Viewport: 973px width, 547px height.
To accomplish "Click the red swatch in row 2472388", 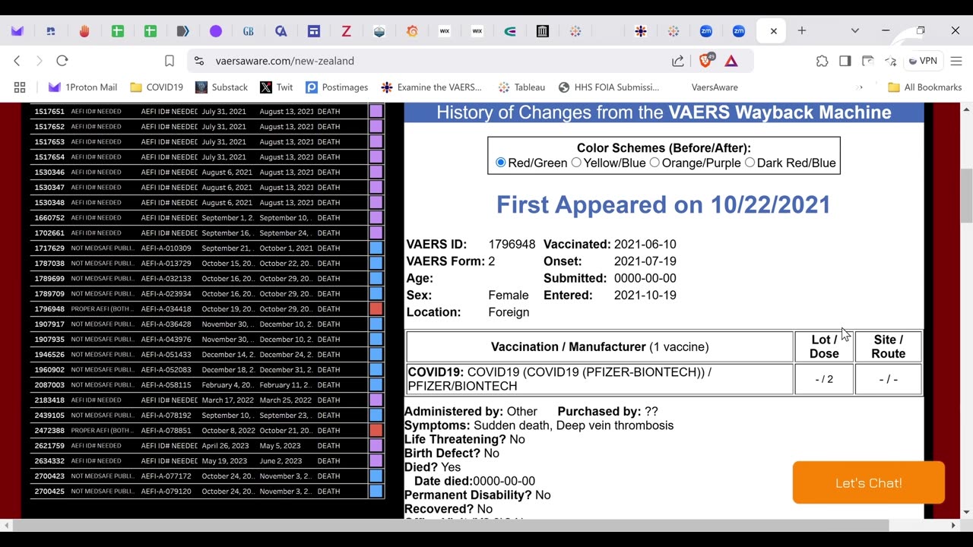I will pos(376,431).
